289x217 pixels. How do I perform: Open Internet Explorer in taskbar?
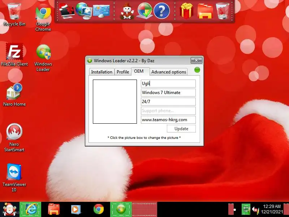click(x=30, y=209)
